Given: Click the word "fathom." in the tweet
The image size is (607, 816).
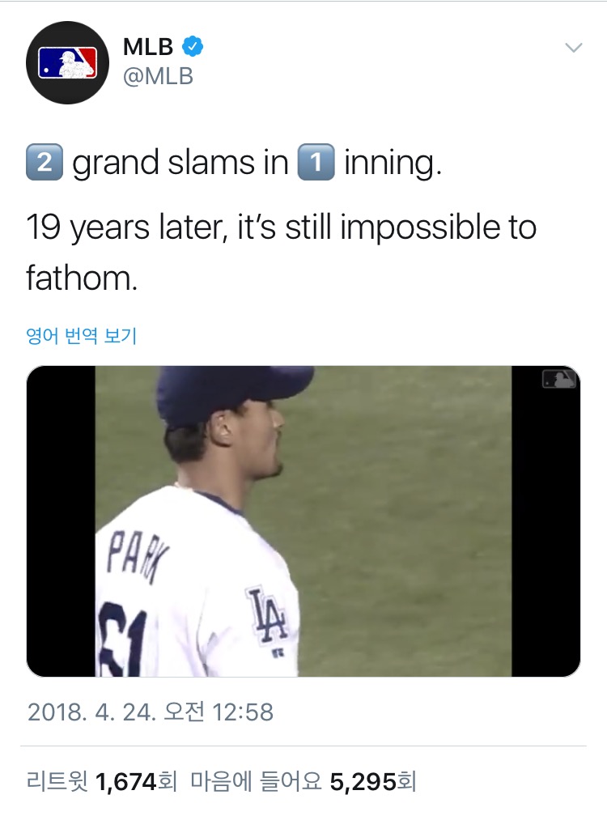Looking at the screenshot, I should pos(78,278).
